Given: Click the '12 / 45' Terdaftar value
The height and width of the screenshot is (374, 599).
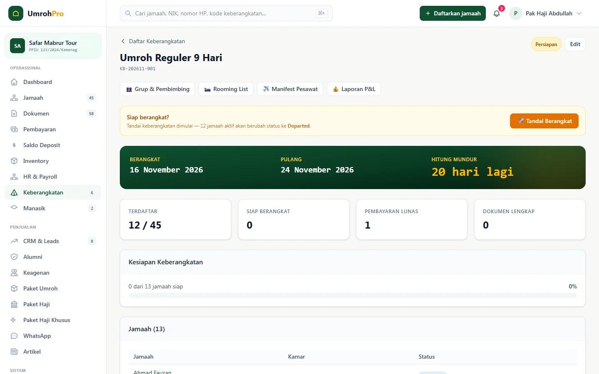Looking at the screenshot, I should pos(145,225).
